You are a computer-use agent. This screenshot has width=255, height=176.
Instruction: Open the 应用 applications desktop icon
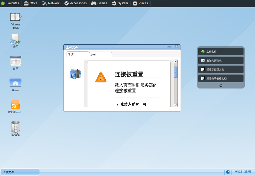15,41
